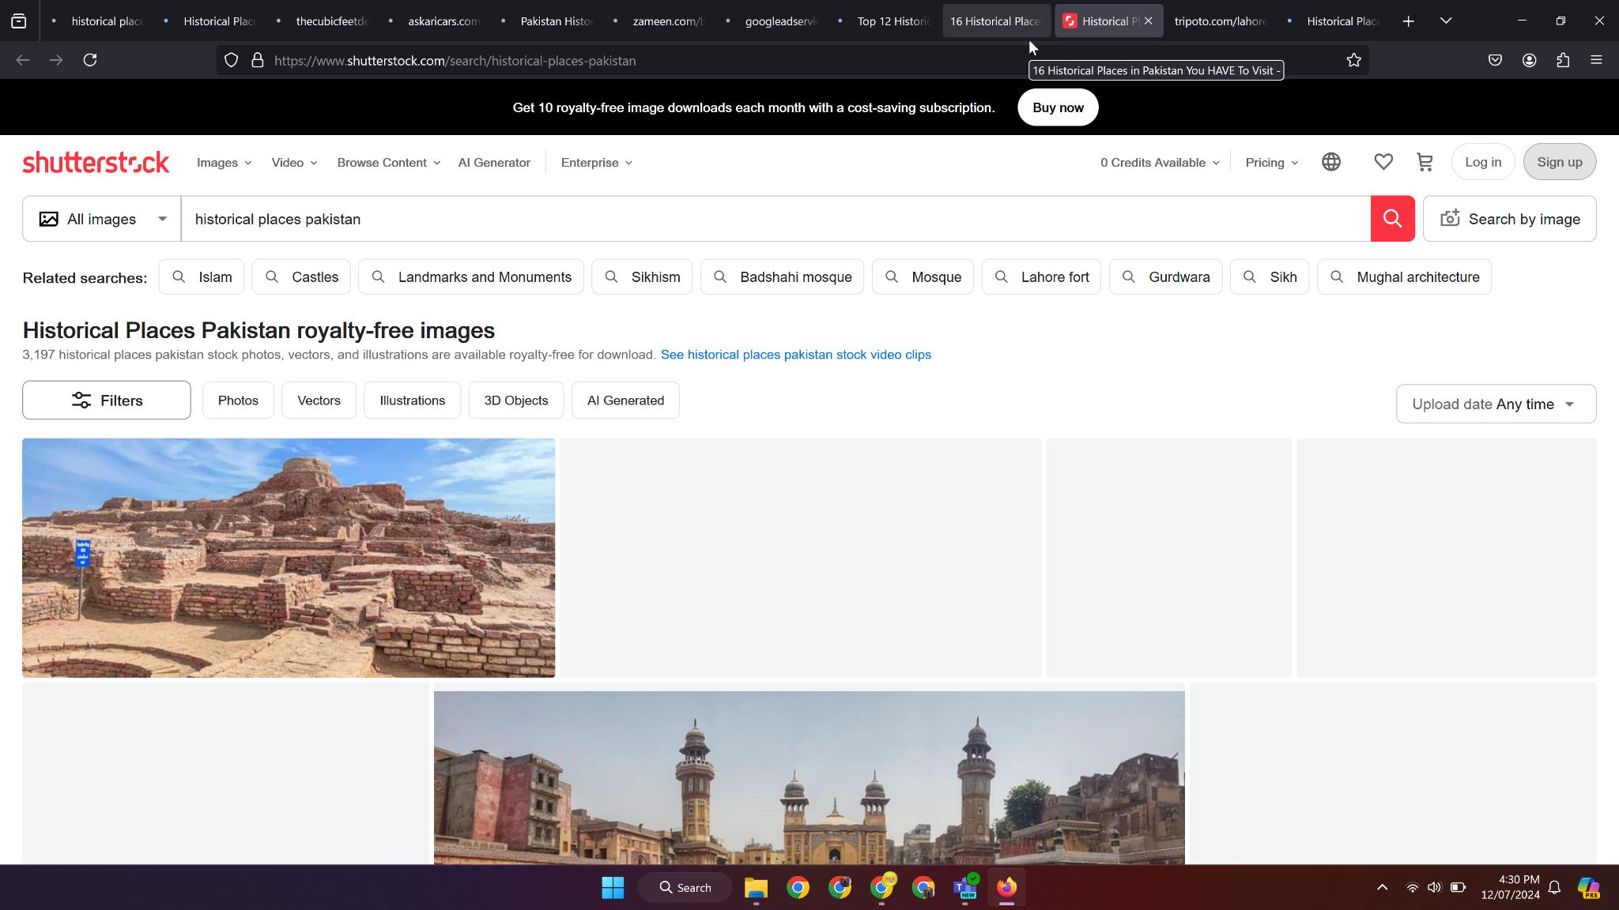The image size is (1619, 910).
Task: Bookmark this page with star icon
Action: coord(1353,60)
